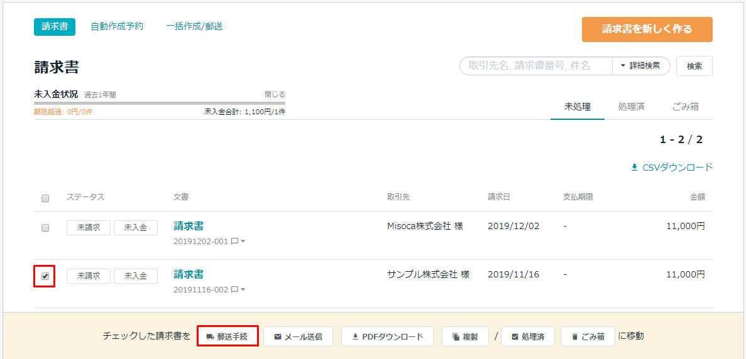The image size is (746, 359).
Task: Open the 自動作成予約 tab
Action: coord(116,26)
